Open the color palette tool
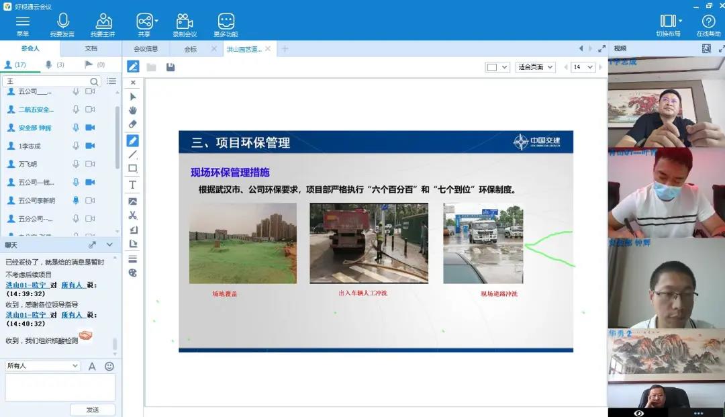725x417 pixels. tap(133, 273)
